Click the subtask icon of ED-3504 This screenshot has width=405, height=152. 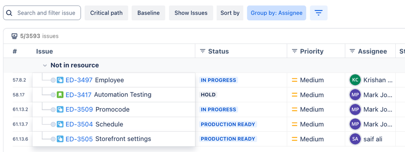60,124
